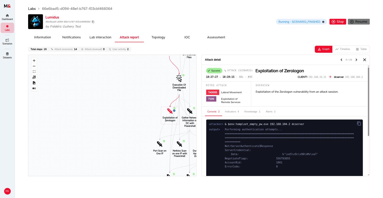Open Dashboard from the sidebar
This screenshot has height=198, width=383.
pos(7,17)
